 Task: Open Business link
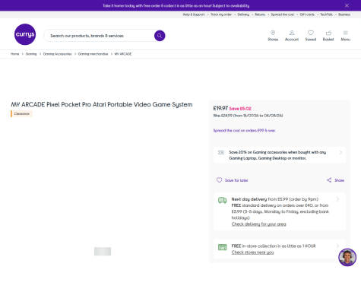pos(344,14)
